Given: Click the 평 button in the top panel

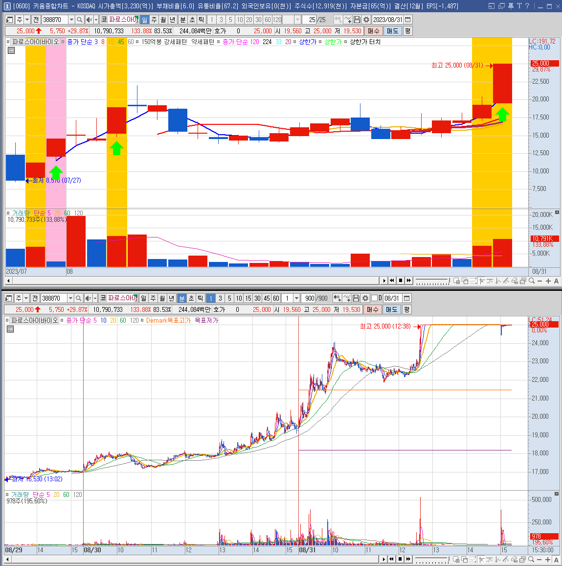Looking at the screenshot, I should 408,31.
